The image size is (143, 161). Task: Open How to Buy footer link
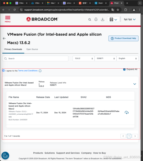pos(99,153)
